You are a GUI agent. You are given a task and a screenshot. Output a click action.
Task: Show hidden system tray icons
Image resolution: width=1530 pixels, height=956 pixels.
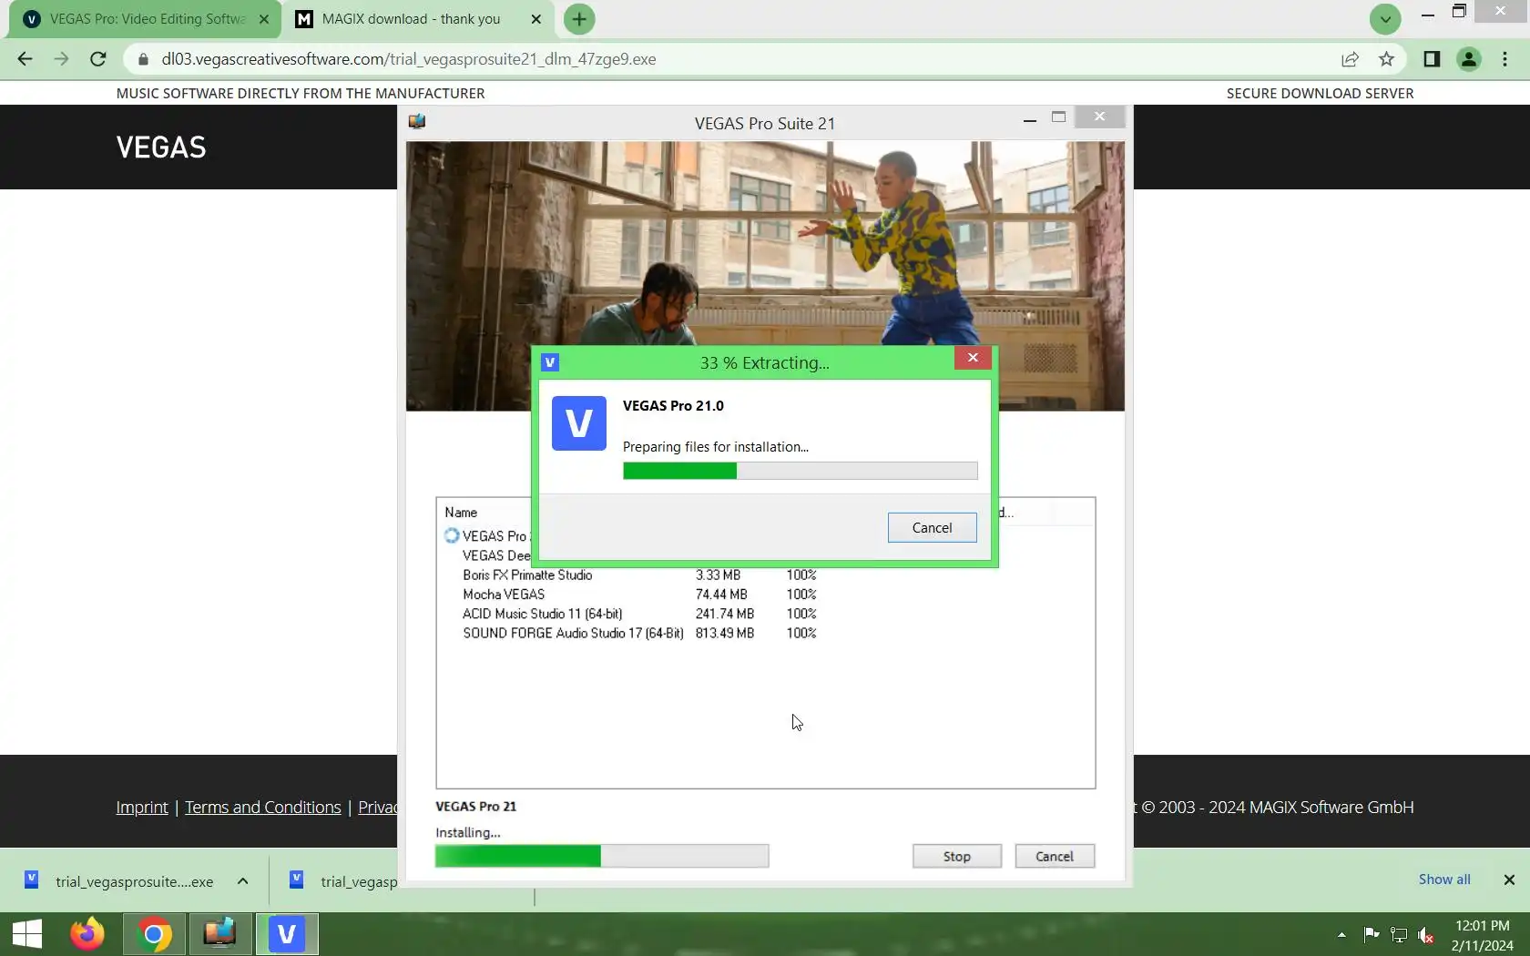pos(1341,935)
